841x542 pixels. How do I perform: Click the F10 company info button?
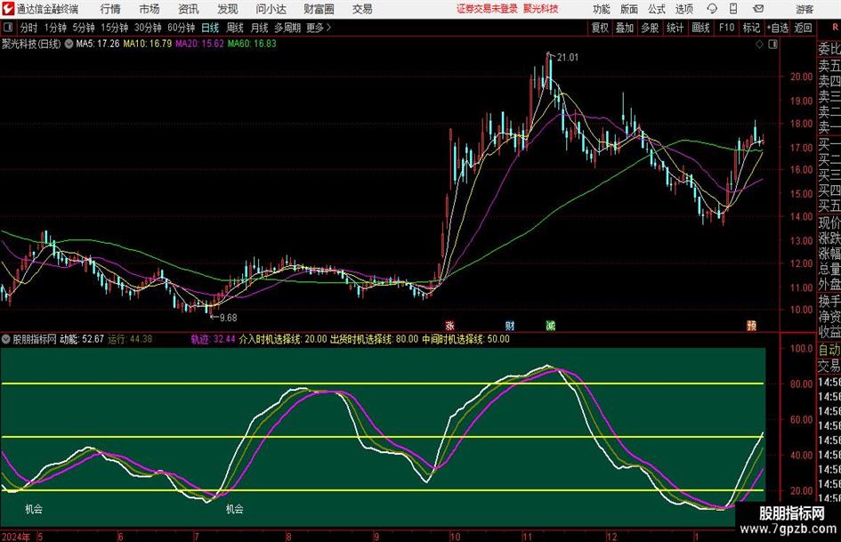pos(726,28)
